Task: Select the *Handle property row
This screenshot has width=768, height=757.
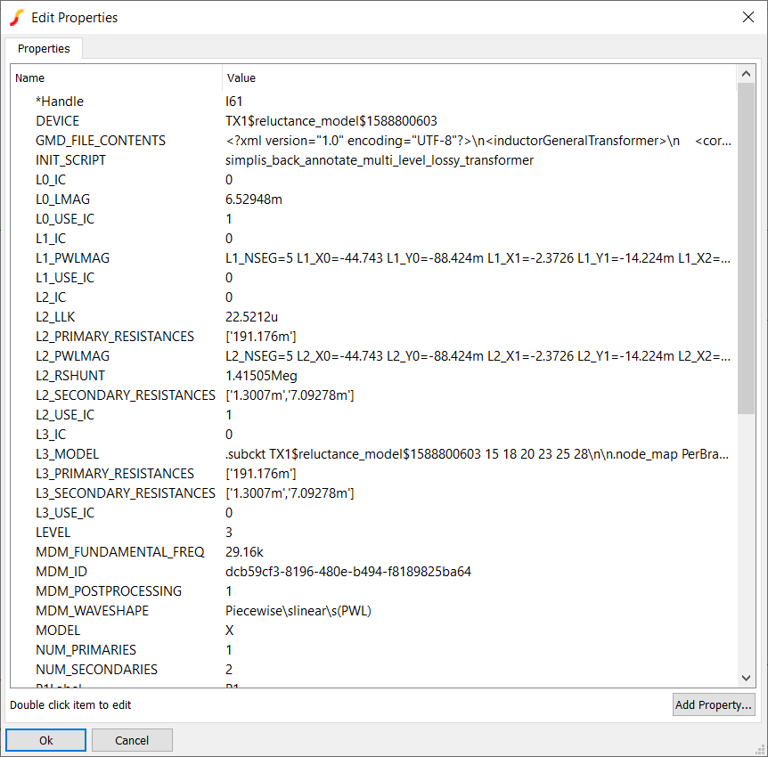Action: [60, 102]
